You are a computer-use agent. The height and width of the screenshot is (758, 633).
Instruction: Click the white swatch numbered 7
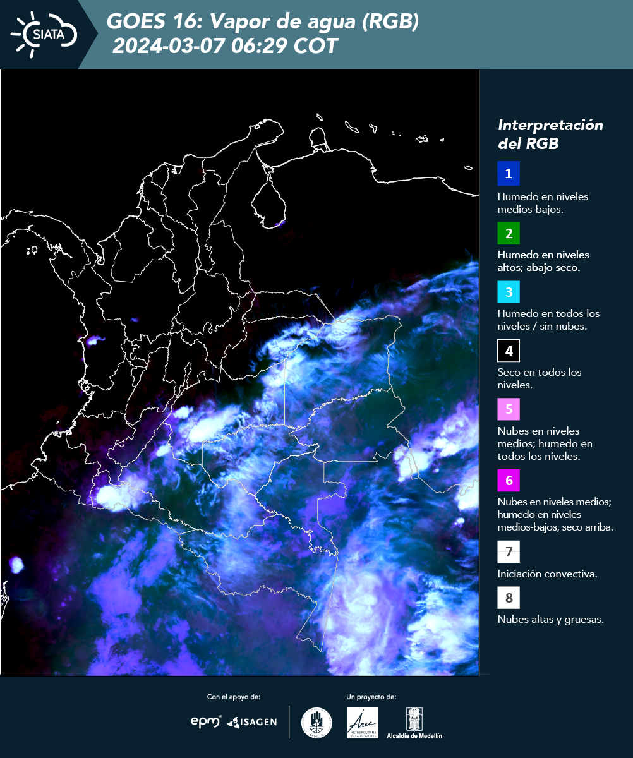pos(509,551)
